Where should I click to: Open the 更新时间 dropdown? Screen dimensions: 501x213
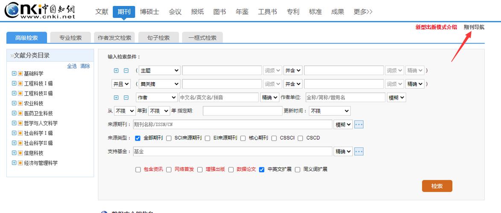(x=330, y=111)
